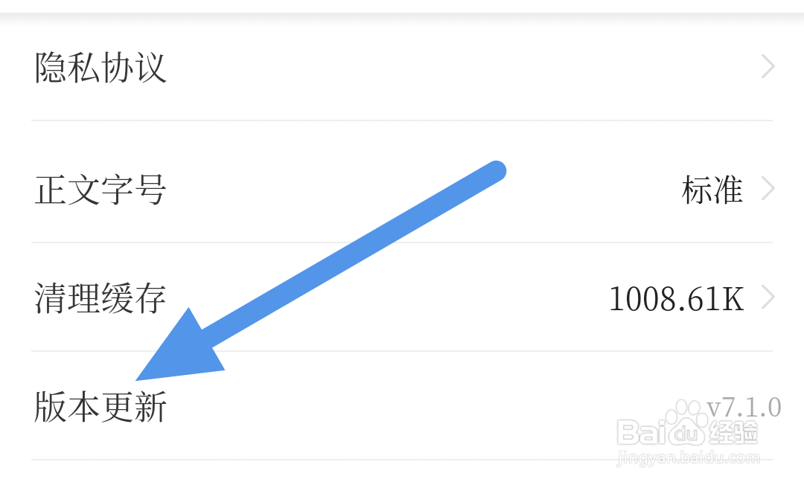This screenshot has height=485, width=804.
Task: Change the 标准 font size value
Action: 712,190
